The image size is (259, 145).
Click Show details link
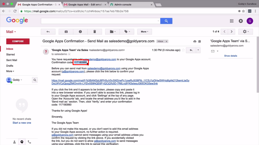tap(230, 56)
